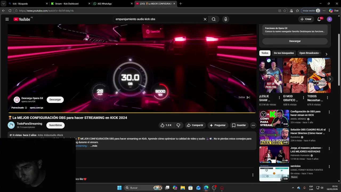Image resolution: width=341 pixels, height=192 pixels.
Task: Open Preguntar AI assistant button
Action: [x=218, y=125]
